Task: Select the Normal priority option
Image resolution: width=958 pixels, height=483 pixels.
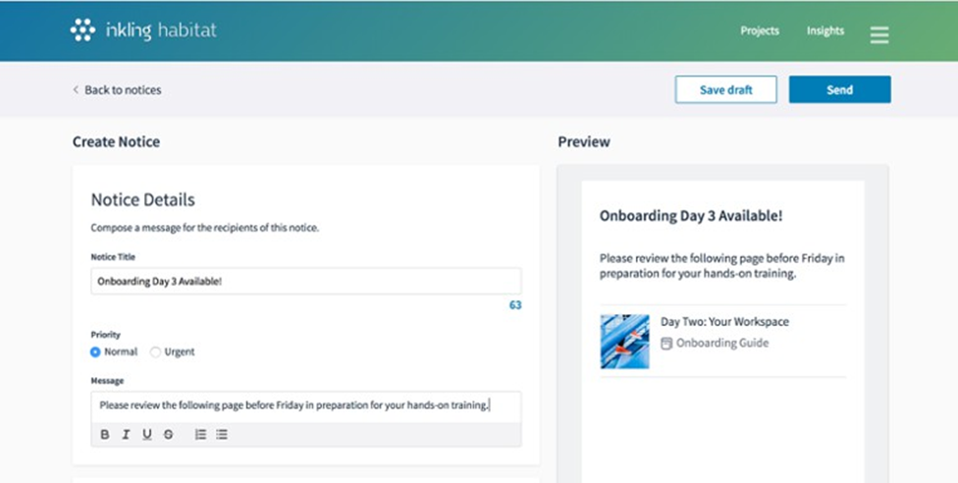Action: pos(96,351)
